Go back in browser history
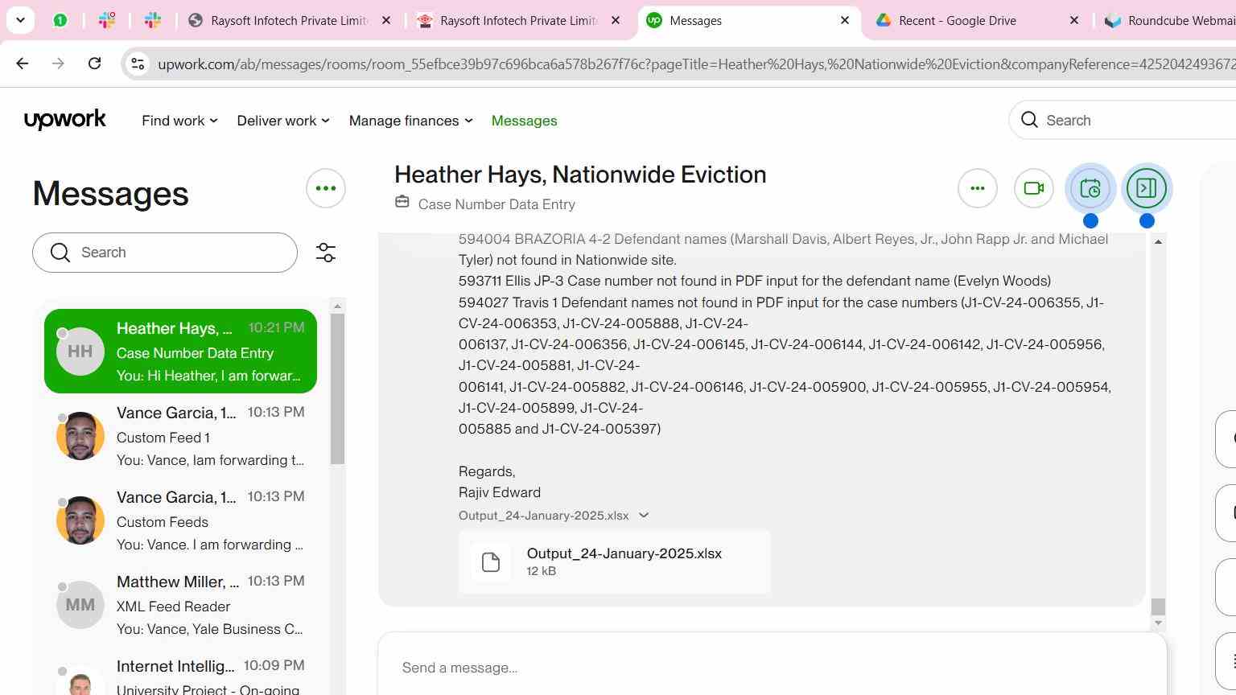Viewport: 1236px width, 695px height. [23, 64]
